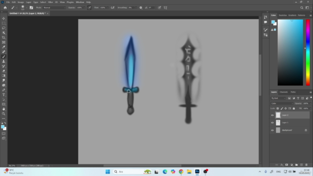Toggle lock all for layer
This screenshot has height=176, width=313.
pos(293,109)
